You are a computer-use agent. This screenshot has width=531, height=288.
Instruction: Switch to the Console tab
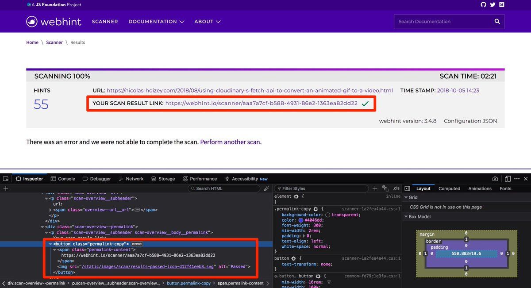point(62,179)
